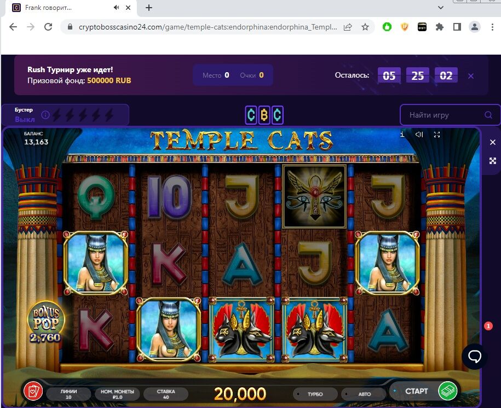Click the green cash stack spin icon
The width and height of the screenshot is (501, 408).
[x=448, y=390]
